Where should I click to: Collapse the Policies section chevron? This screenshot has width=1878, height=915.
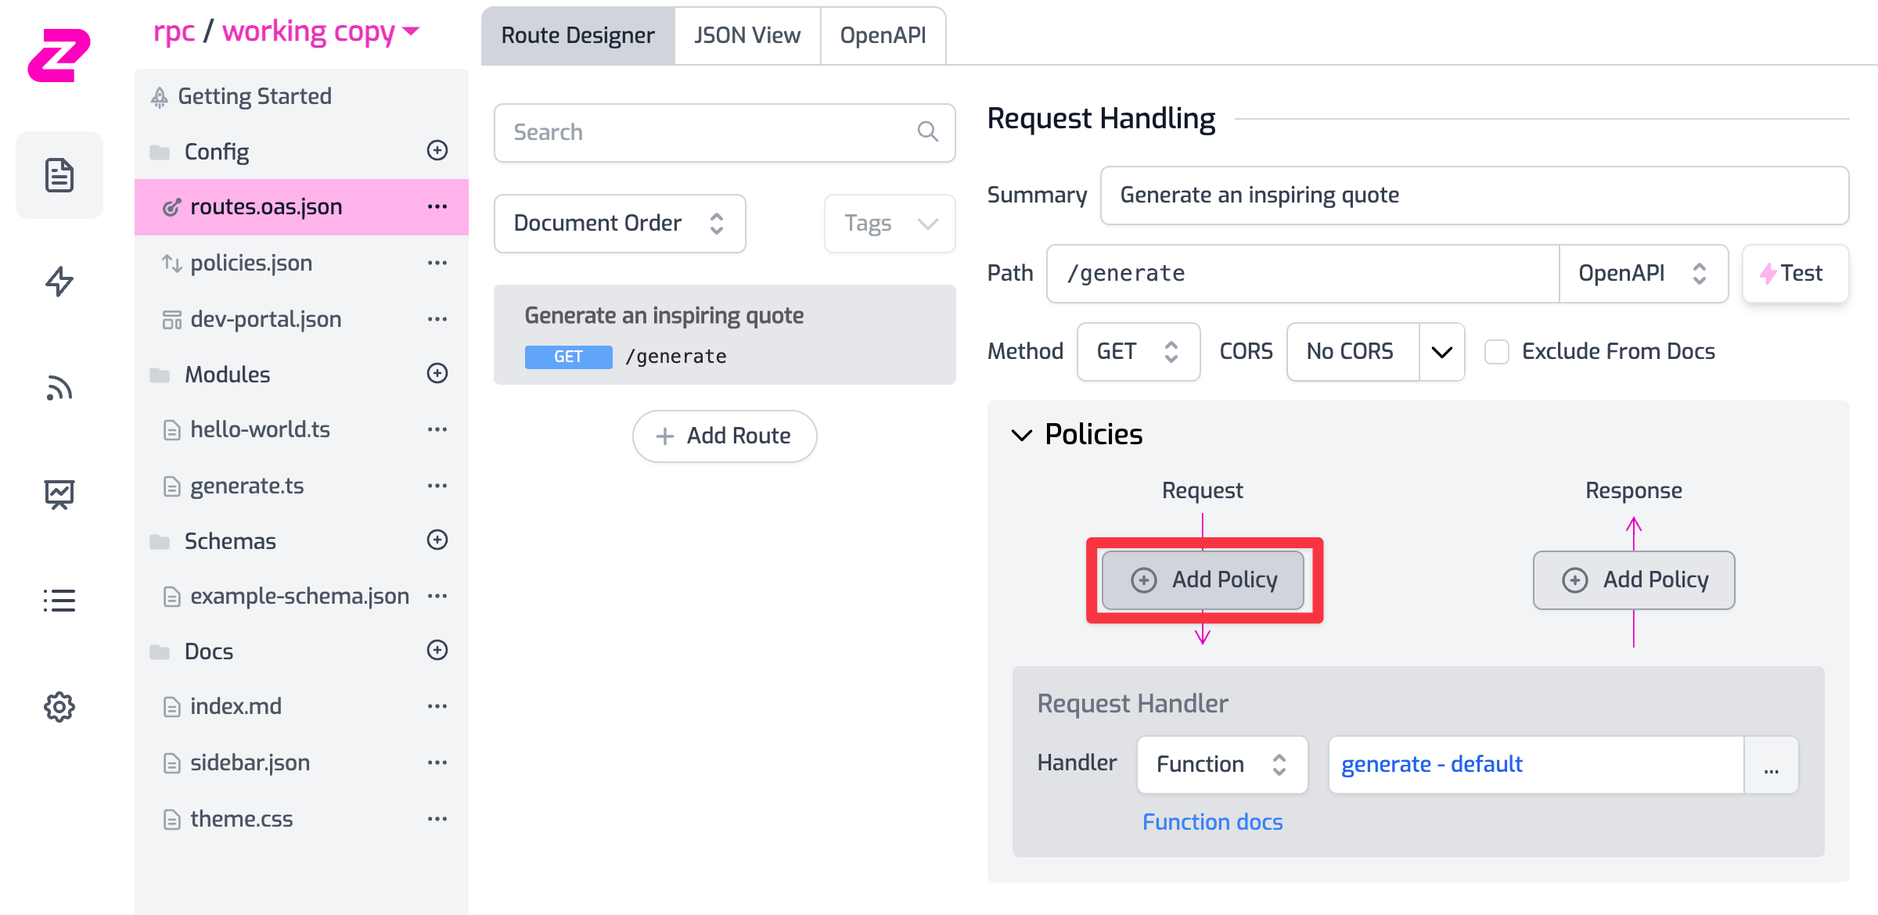[x=1022, y=435]
